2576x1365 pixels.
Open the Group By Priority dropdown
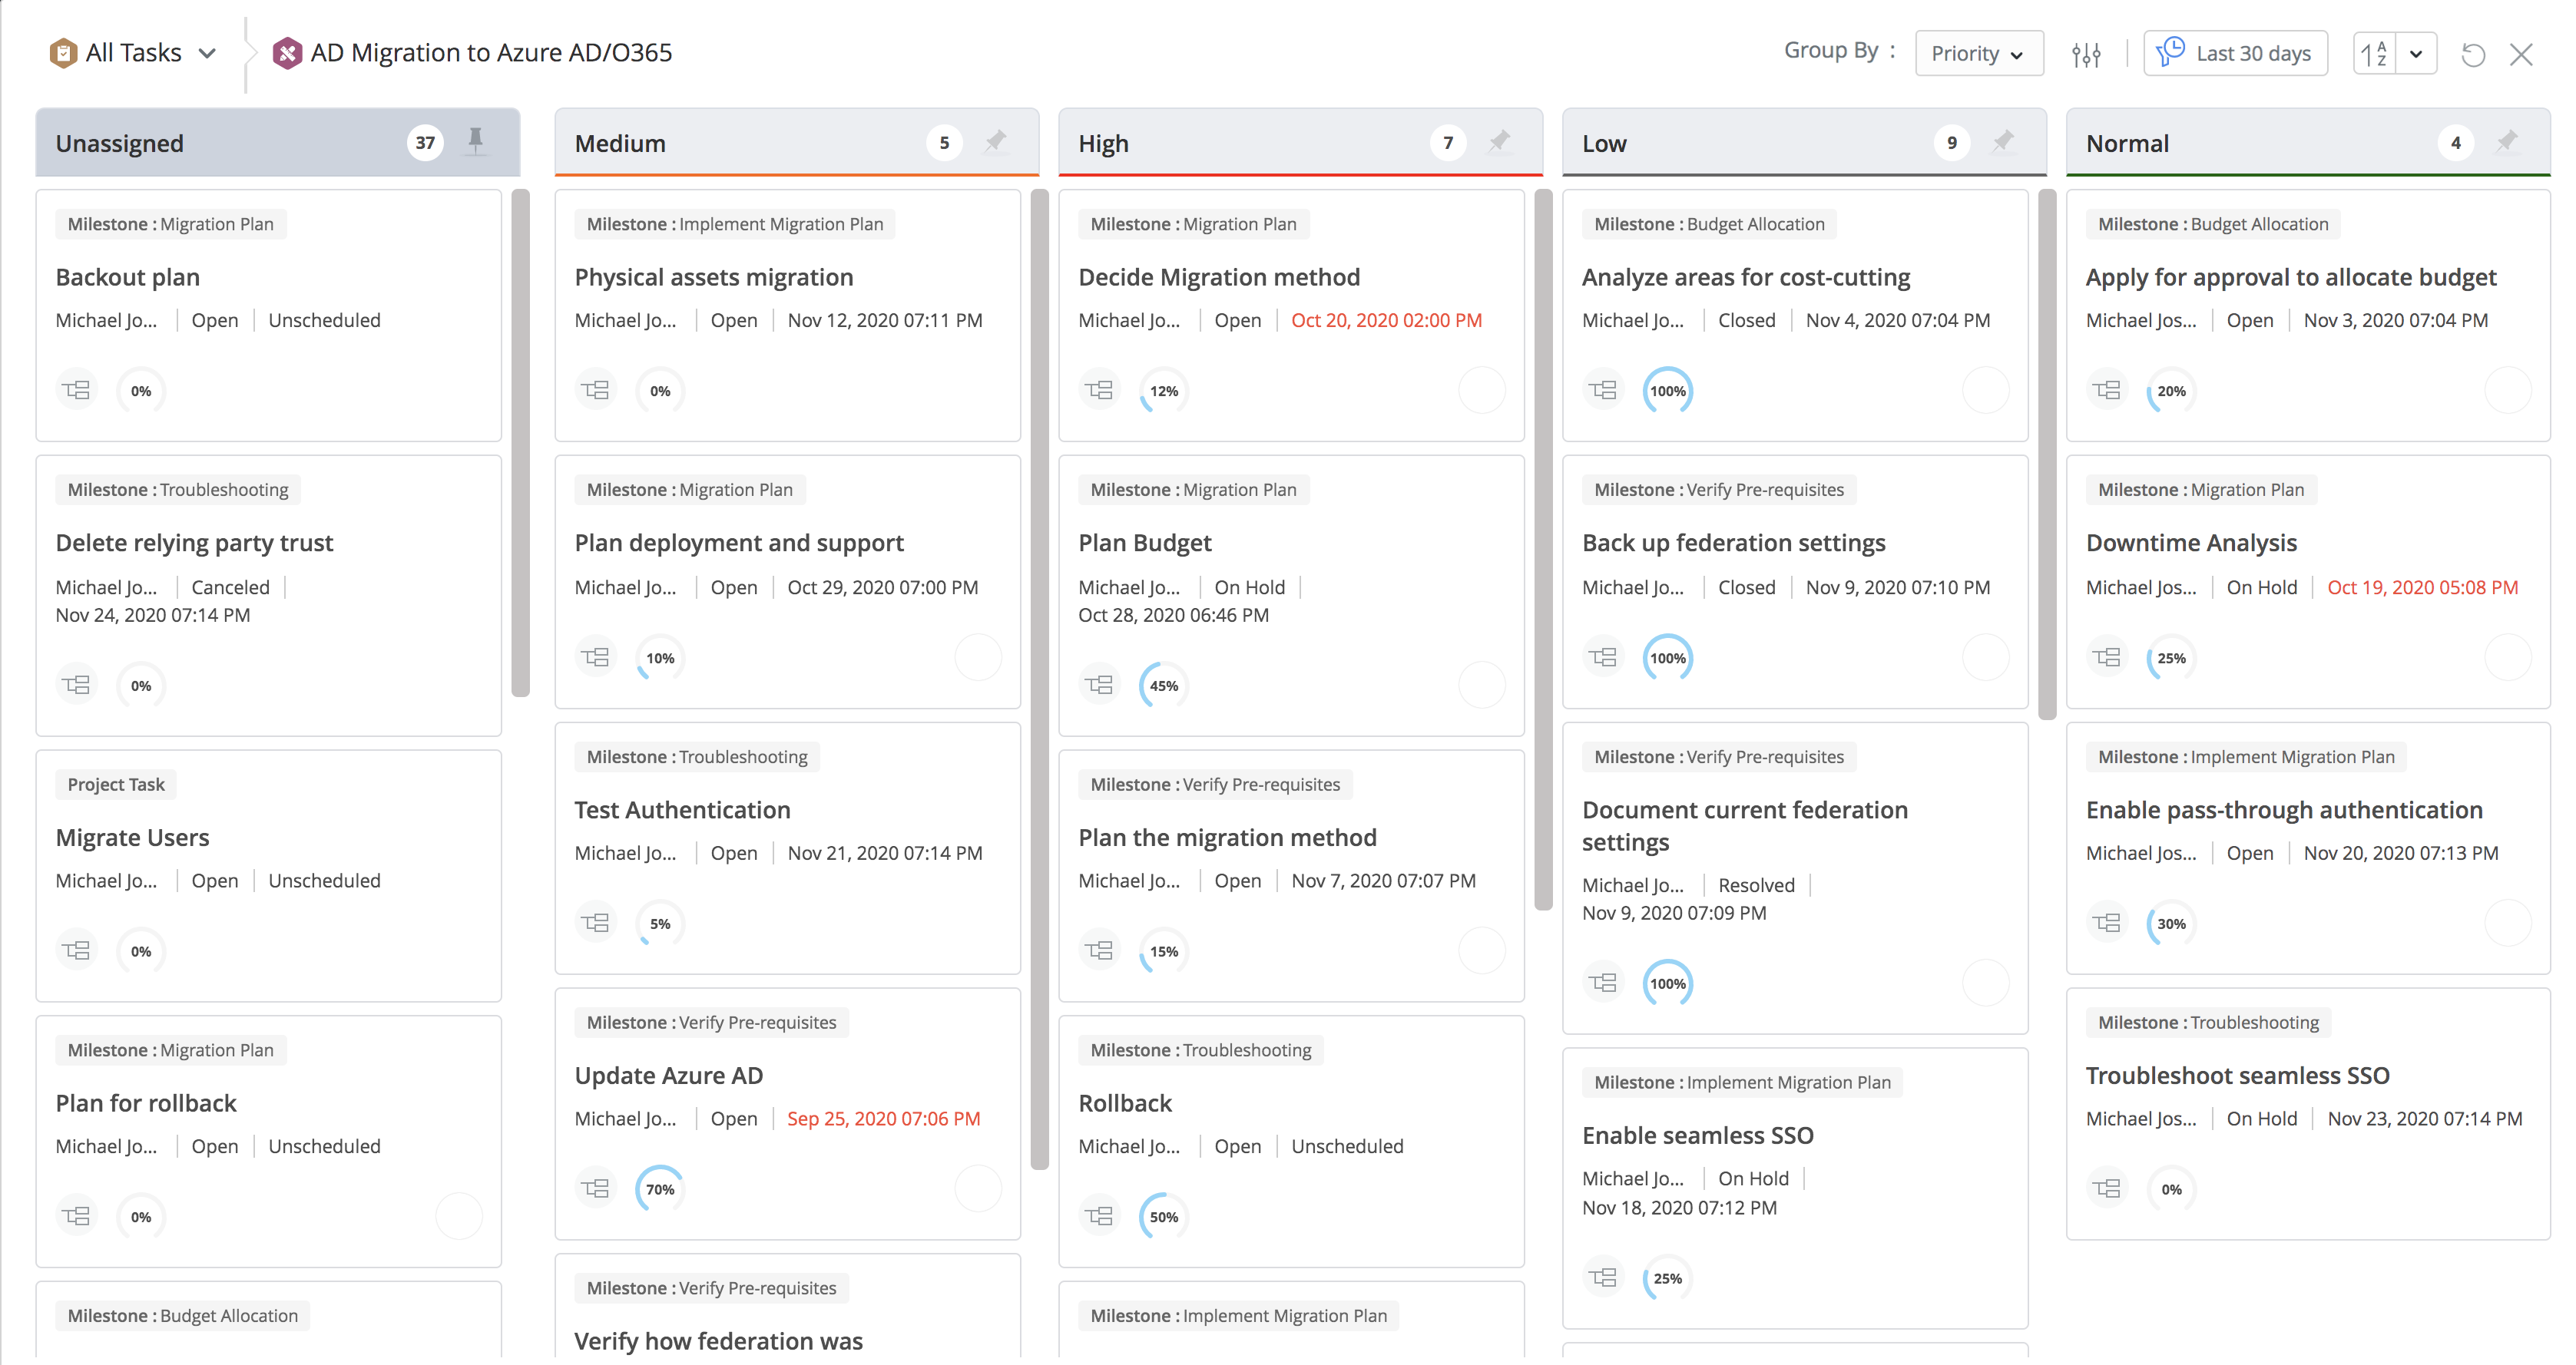(1978, 54)
